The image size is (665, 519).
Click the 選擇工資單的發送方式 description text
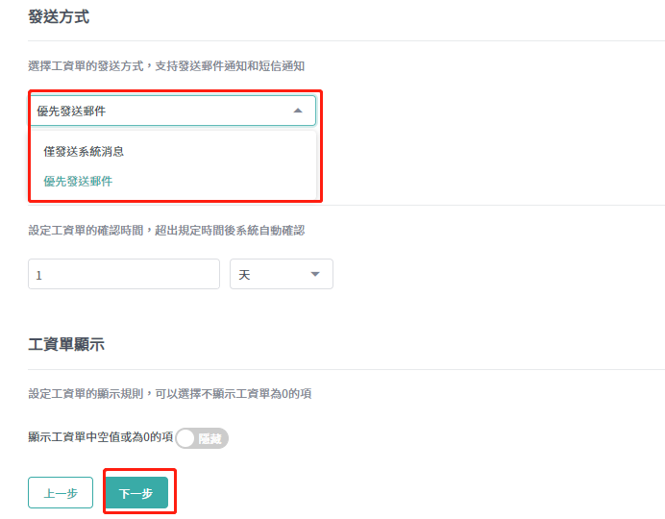(x=166, y=66)
